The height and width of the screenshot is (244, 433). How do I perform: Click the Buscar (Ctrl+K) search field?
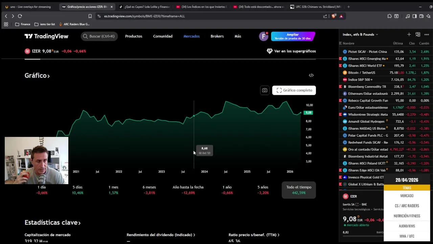coord(99,36)
